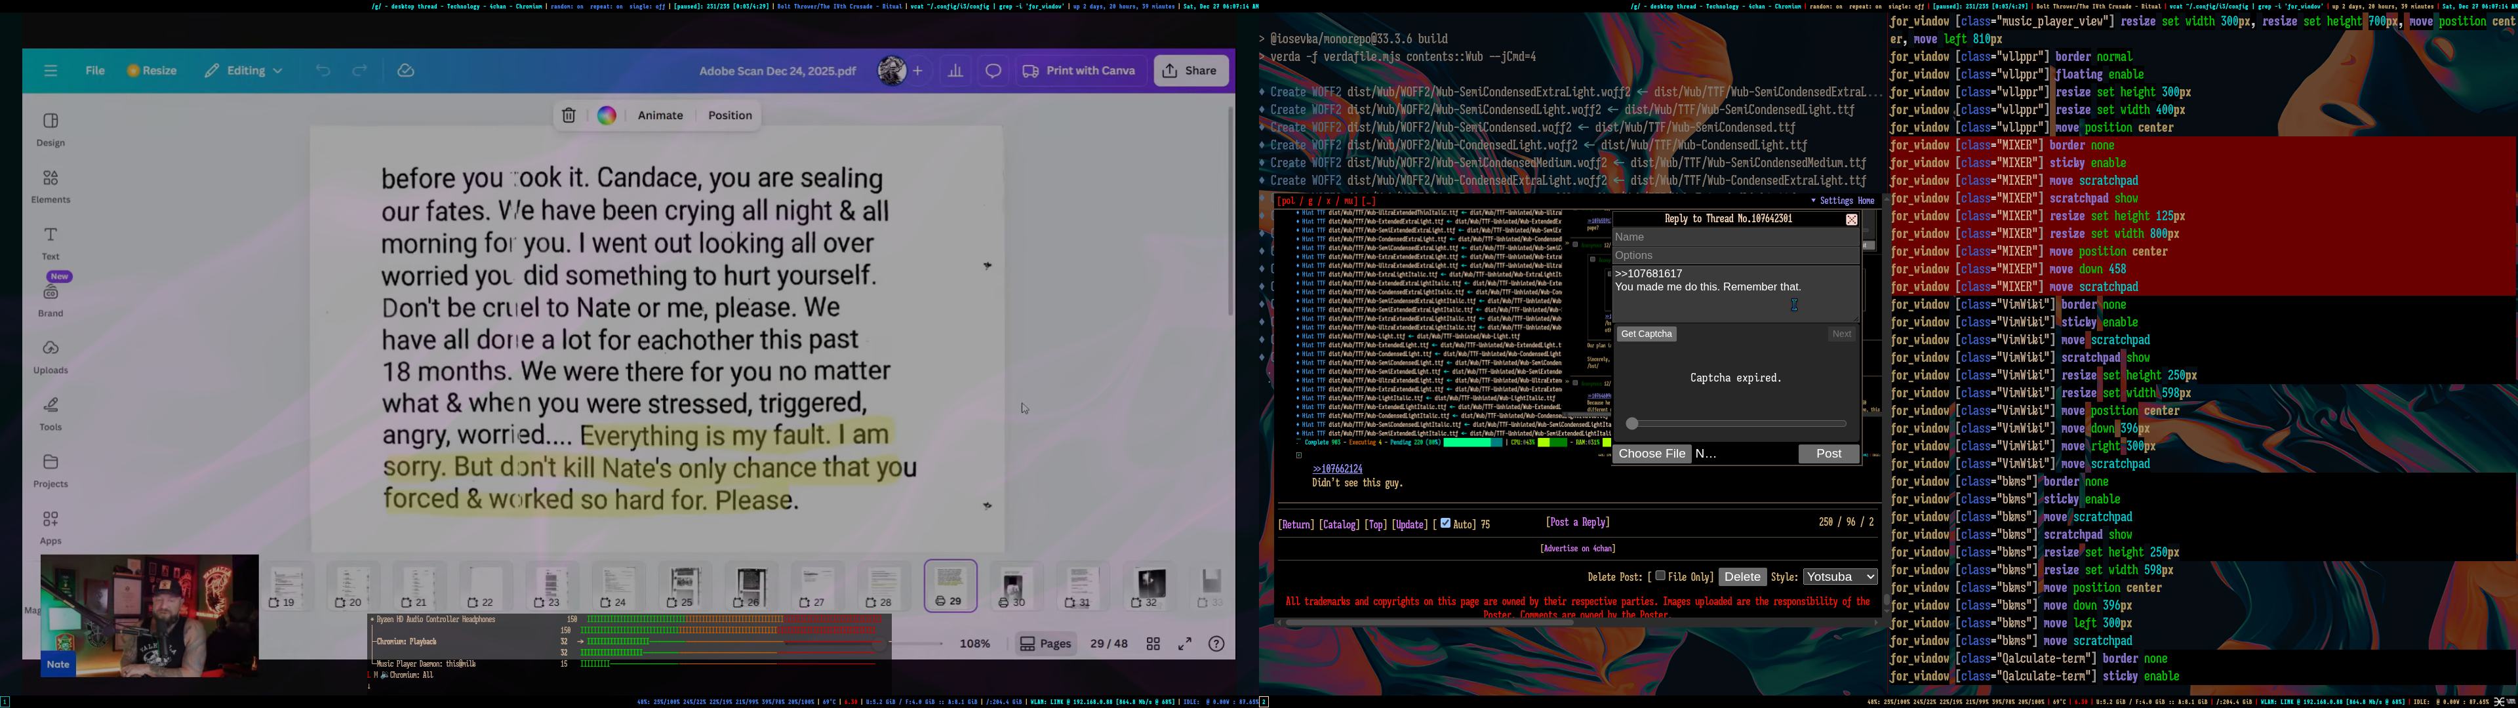Viewport: 2518px width, 708px height.
Task: Open the analytics bar chart icon
Action: pos(955,71)
